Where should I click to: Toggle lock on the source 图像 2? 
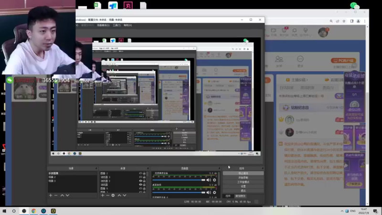(144, 173)
